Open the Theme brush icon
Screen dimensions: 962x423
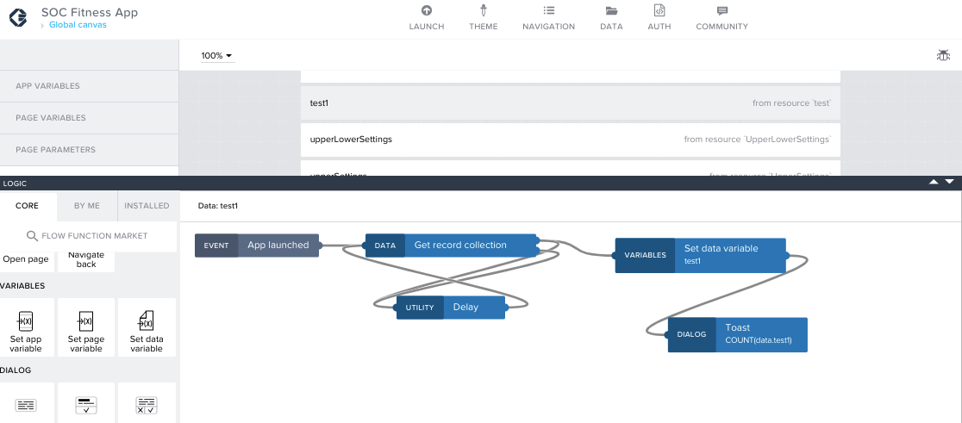[484, 10]
